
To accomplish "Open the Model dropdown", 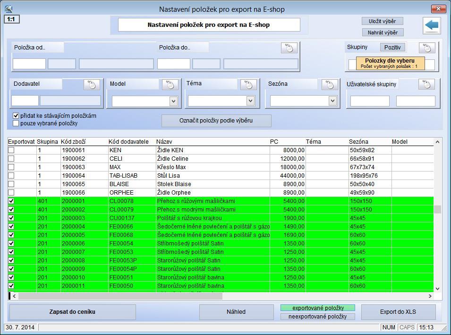I will click(x=173, y=101).
